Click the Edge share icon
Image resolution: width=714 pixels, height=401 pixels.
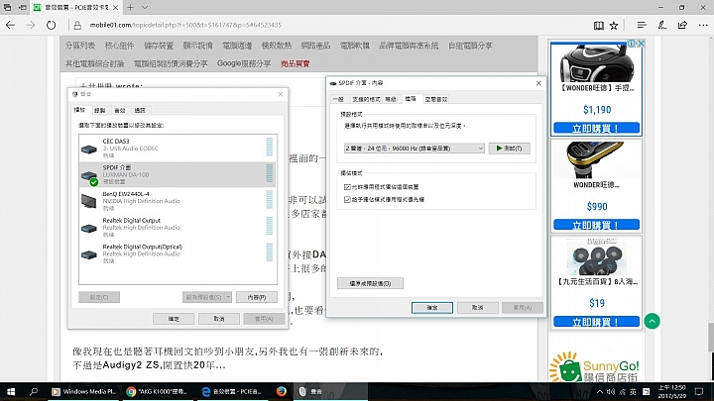click(682, 25)
